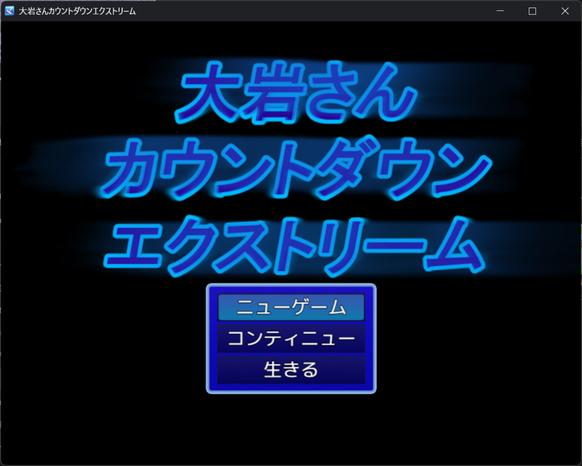Close the 大岩さんカウントダウンエクストリーム window
Viewport: 582px width, 466px height.
point(565,11)
